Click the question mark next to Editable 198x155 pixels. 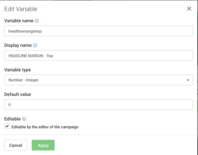pos(24,119)
